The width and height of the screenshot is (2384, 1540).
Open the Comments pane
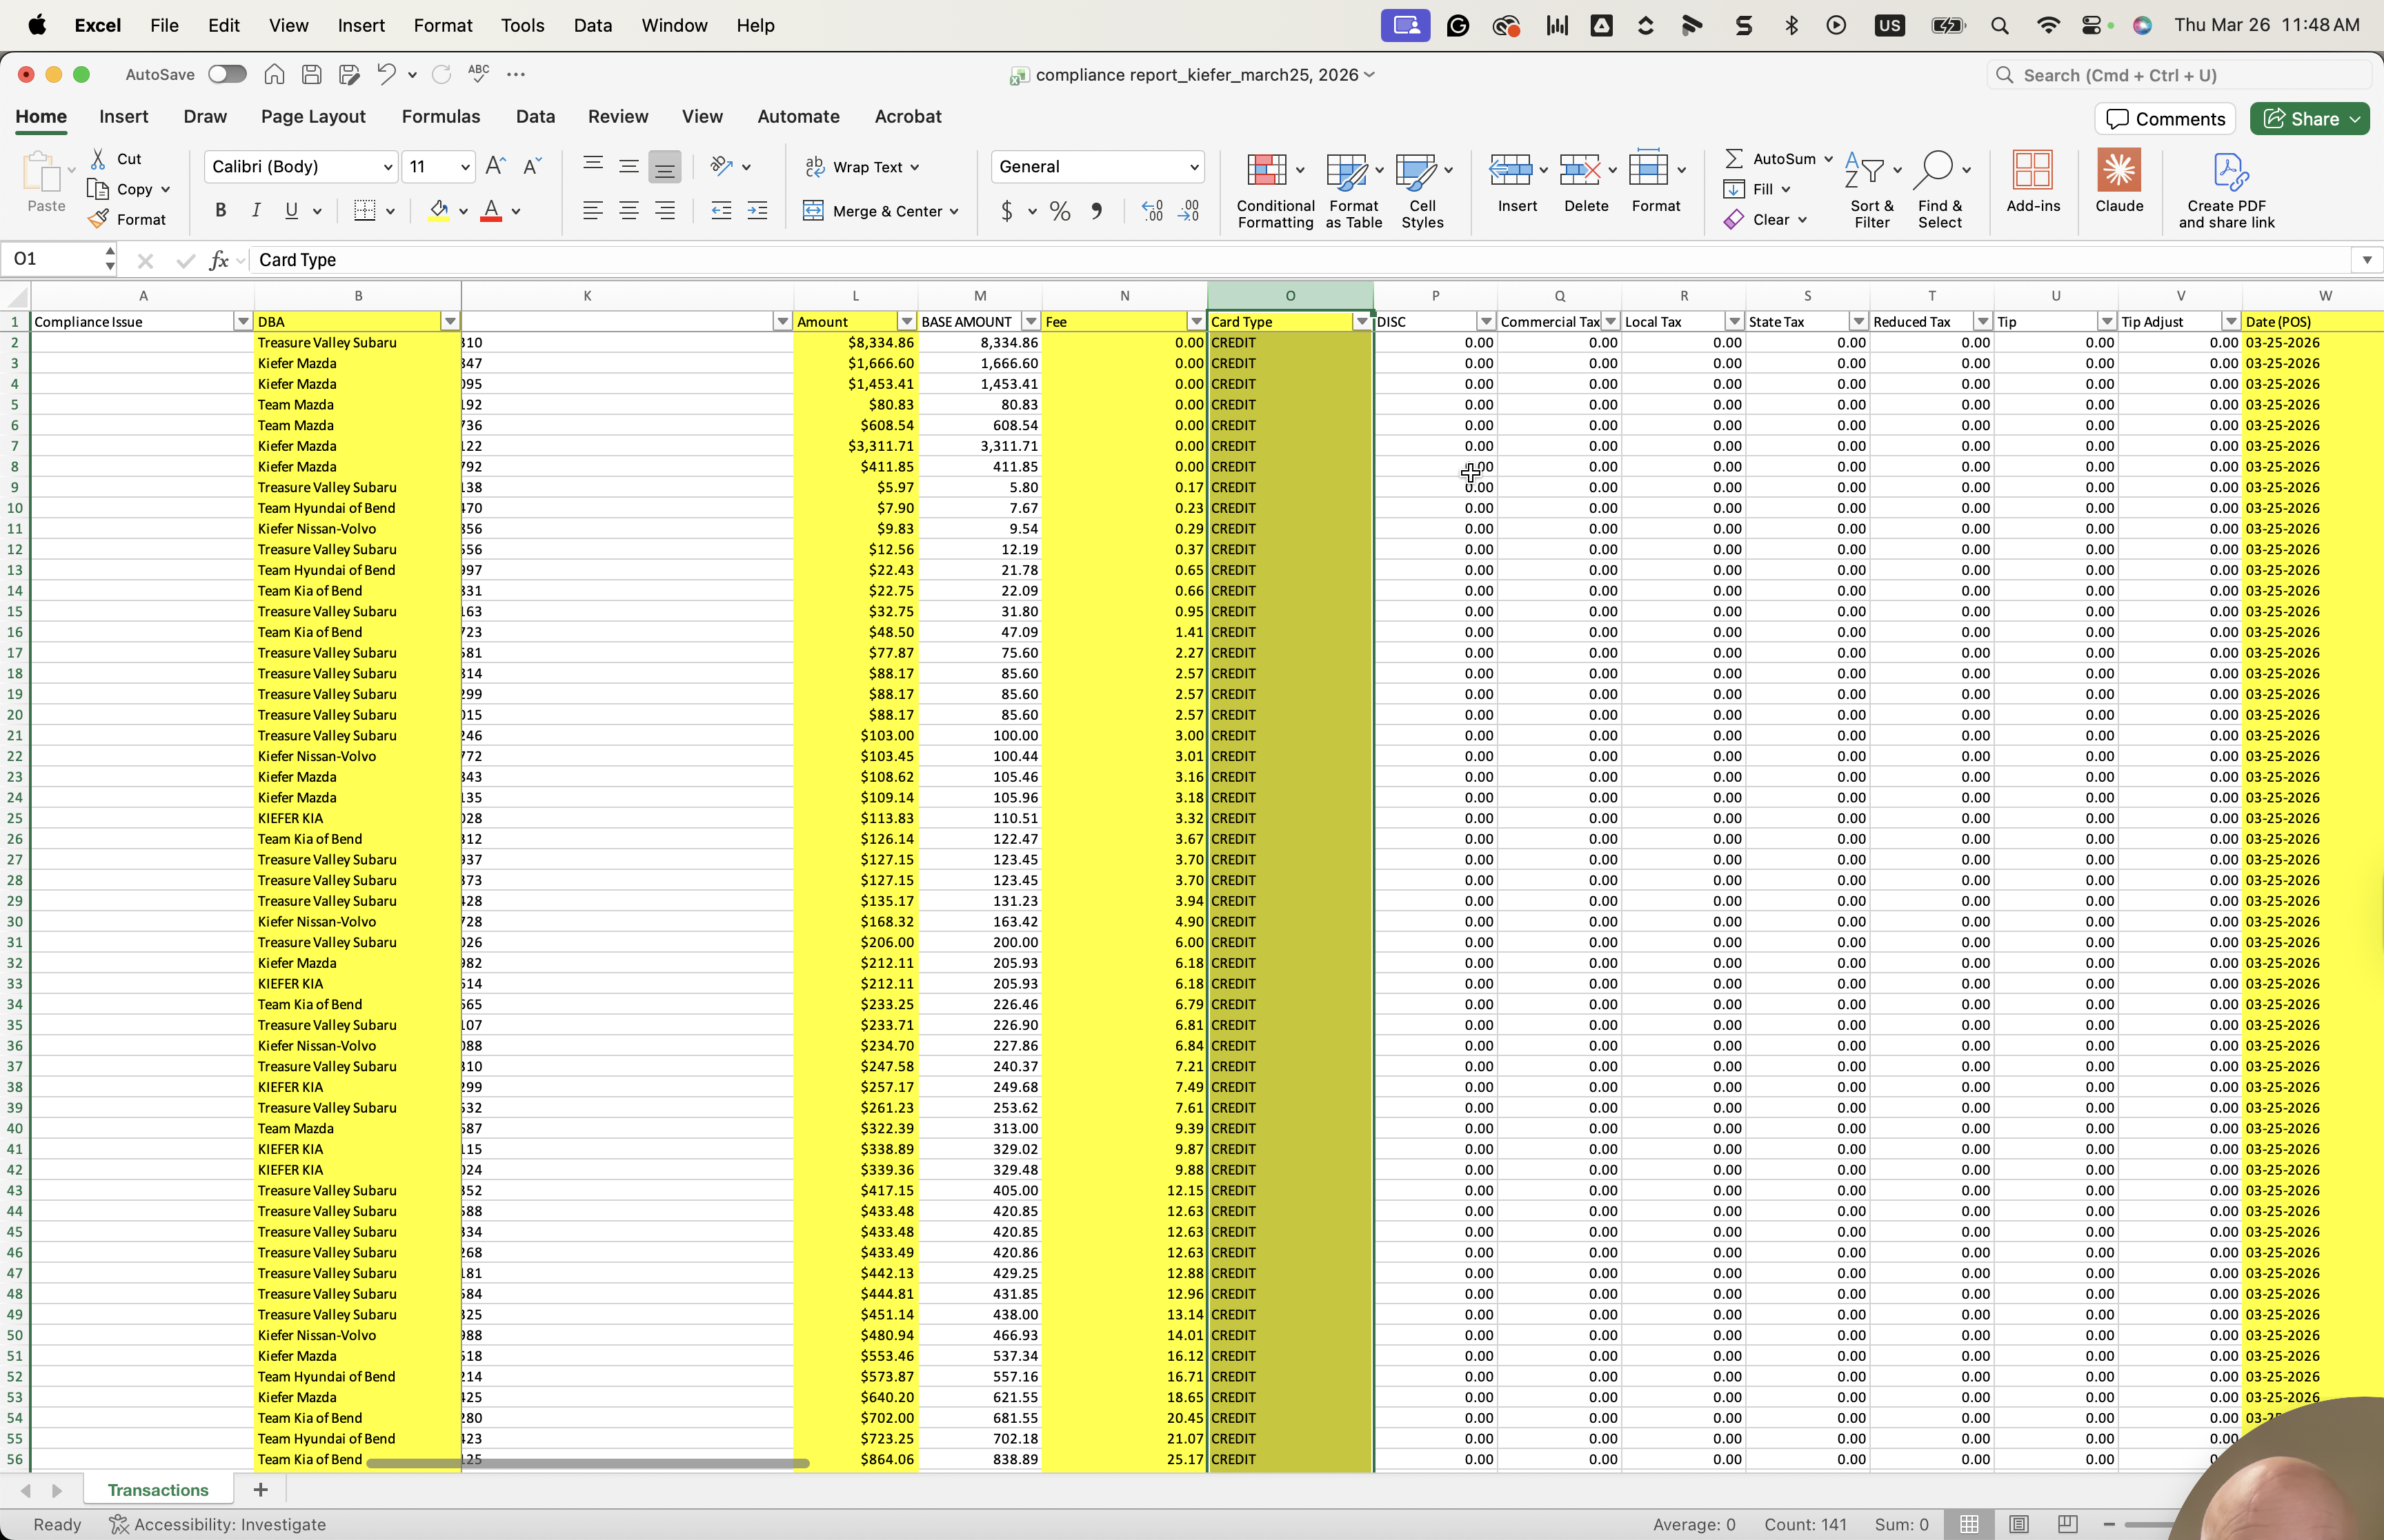pos(2165,118)
